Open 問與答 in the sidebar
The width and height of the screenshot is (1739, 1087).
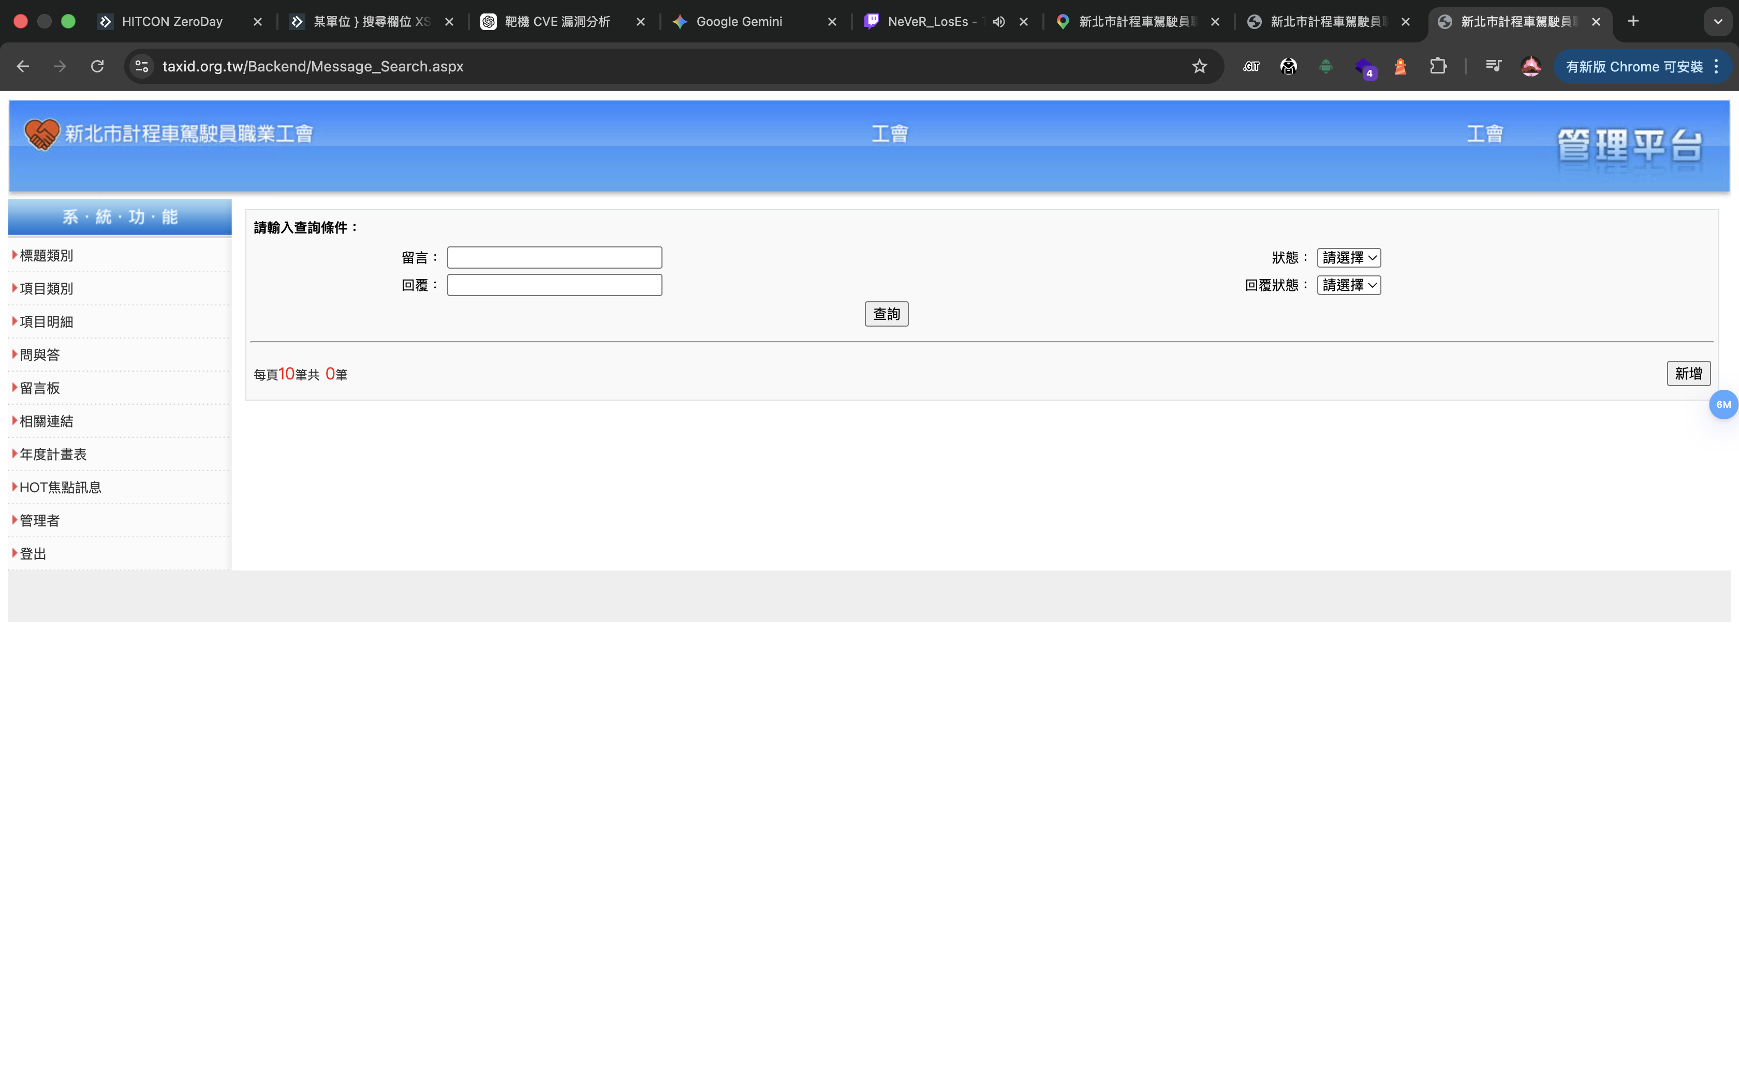coord(39,355)
